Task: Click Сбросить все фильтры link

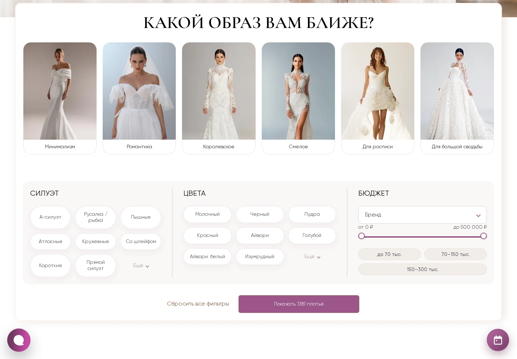Action: (198, 304)
